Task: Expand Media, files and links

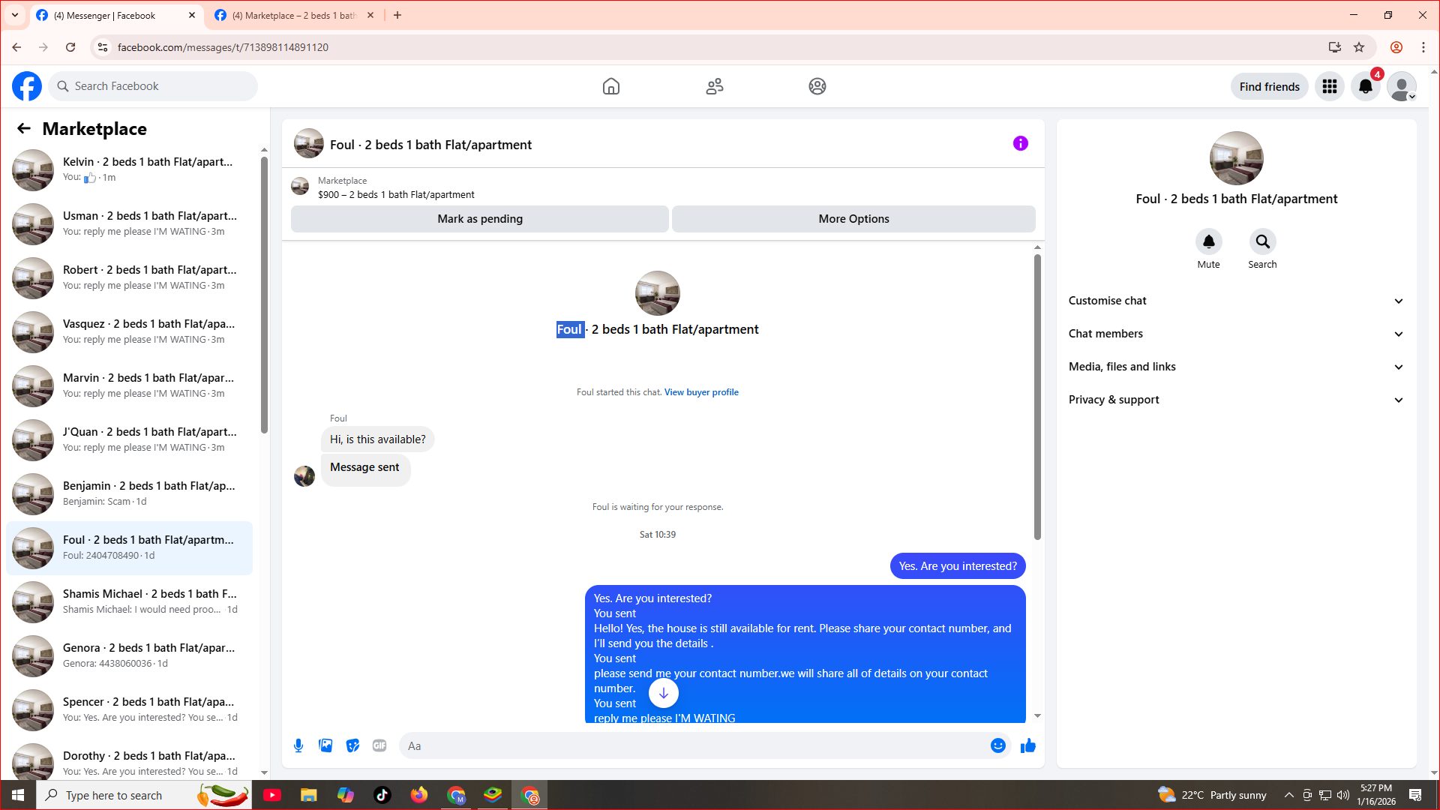Action: 1235,367
